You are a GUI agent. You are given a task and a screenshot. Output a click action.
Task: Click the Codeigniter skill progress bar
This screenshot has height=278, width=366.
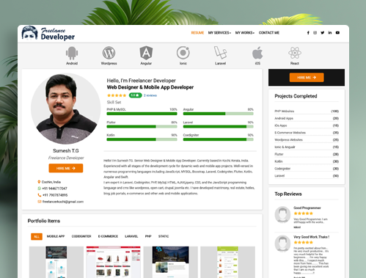click(x=219, y=139)
